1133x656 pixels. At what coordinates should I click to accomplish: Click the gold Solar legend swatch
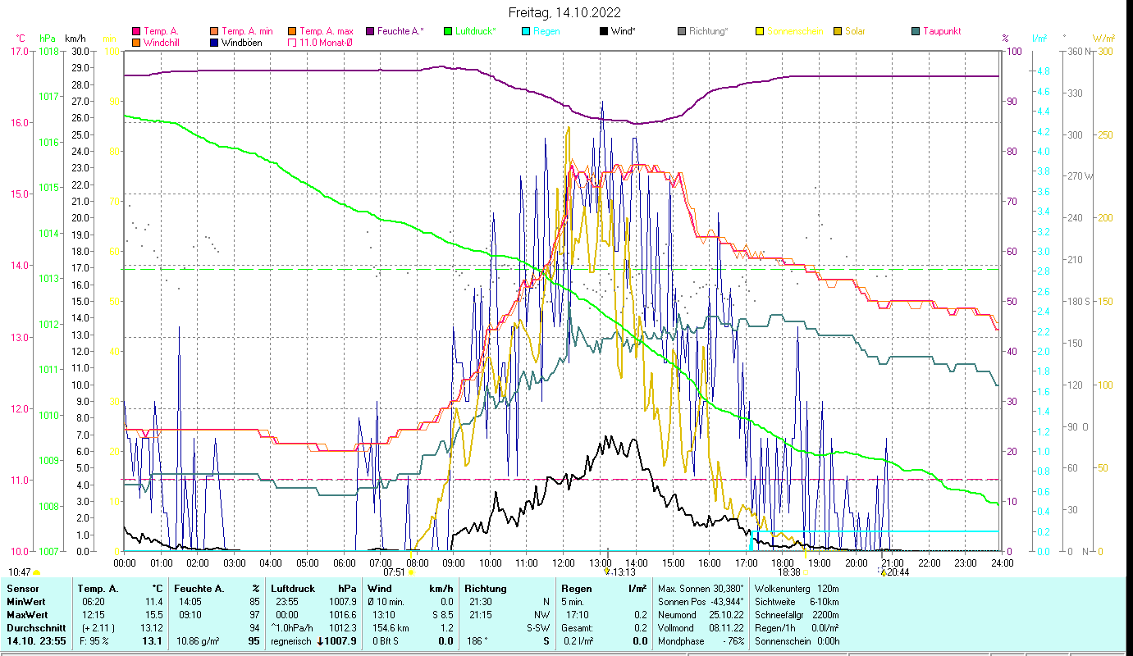point(838,31)
